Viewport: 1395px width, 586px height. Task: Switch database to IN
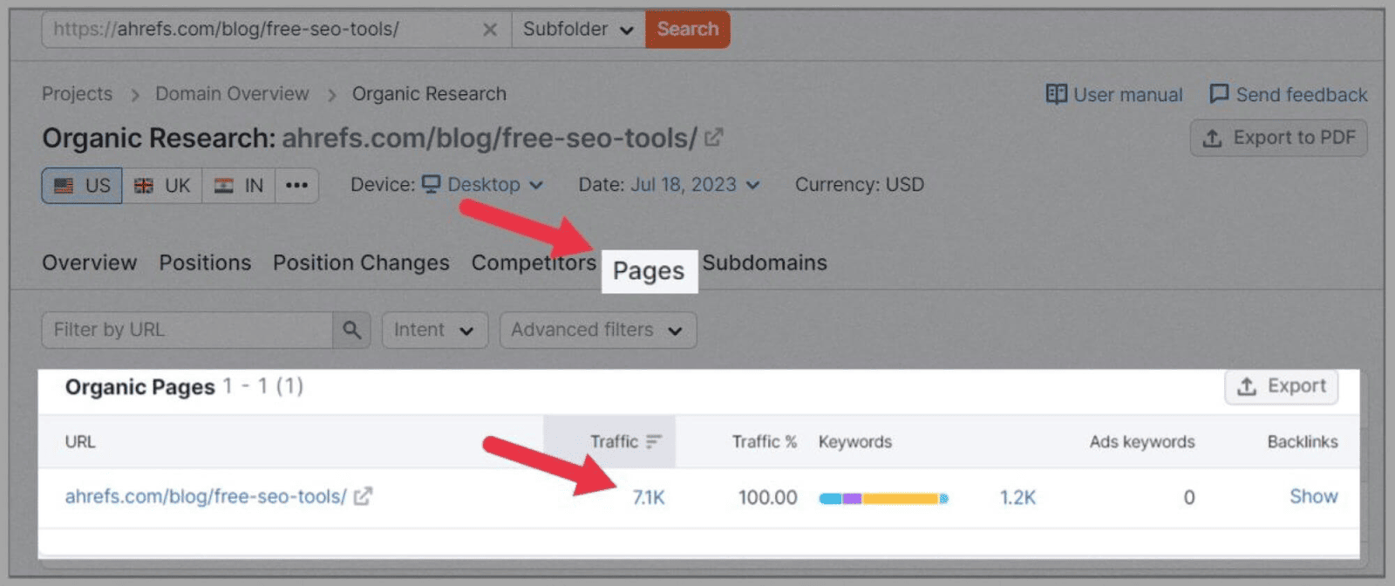pos(239,185)
